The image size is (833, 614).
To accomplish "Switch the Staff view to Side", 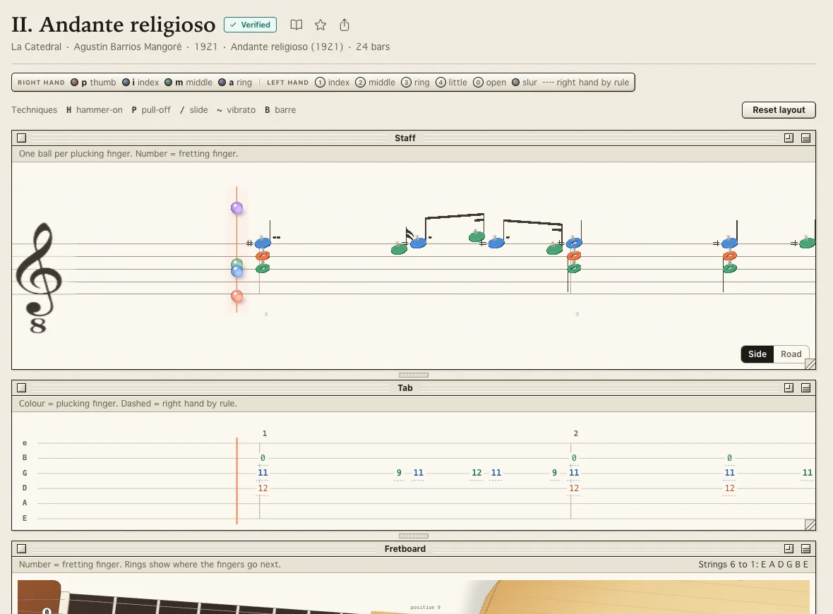I will point(757,354).
